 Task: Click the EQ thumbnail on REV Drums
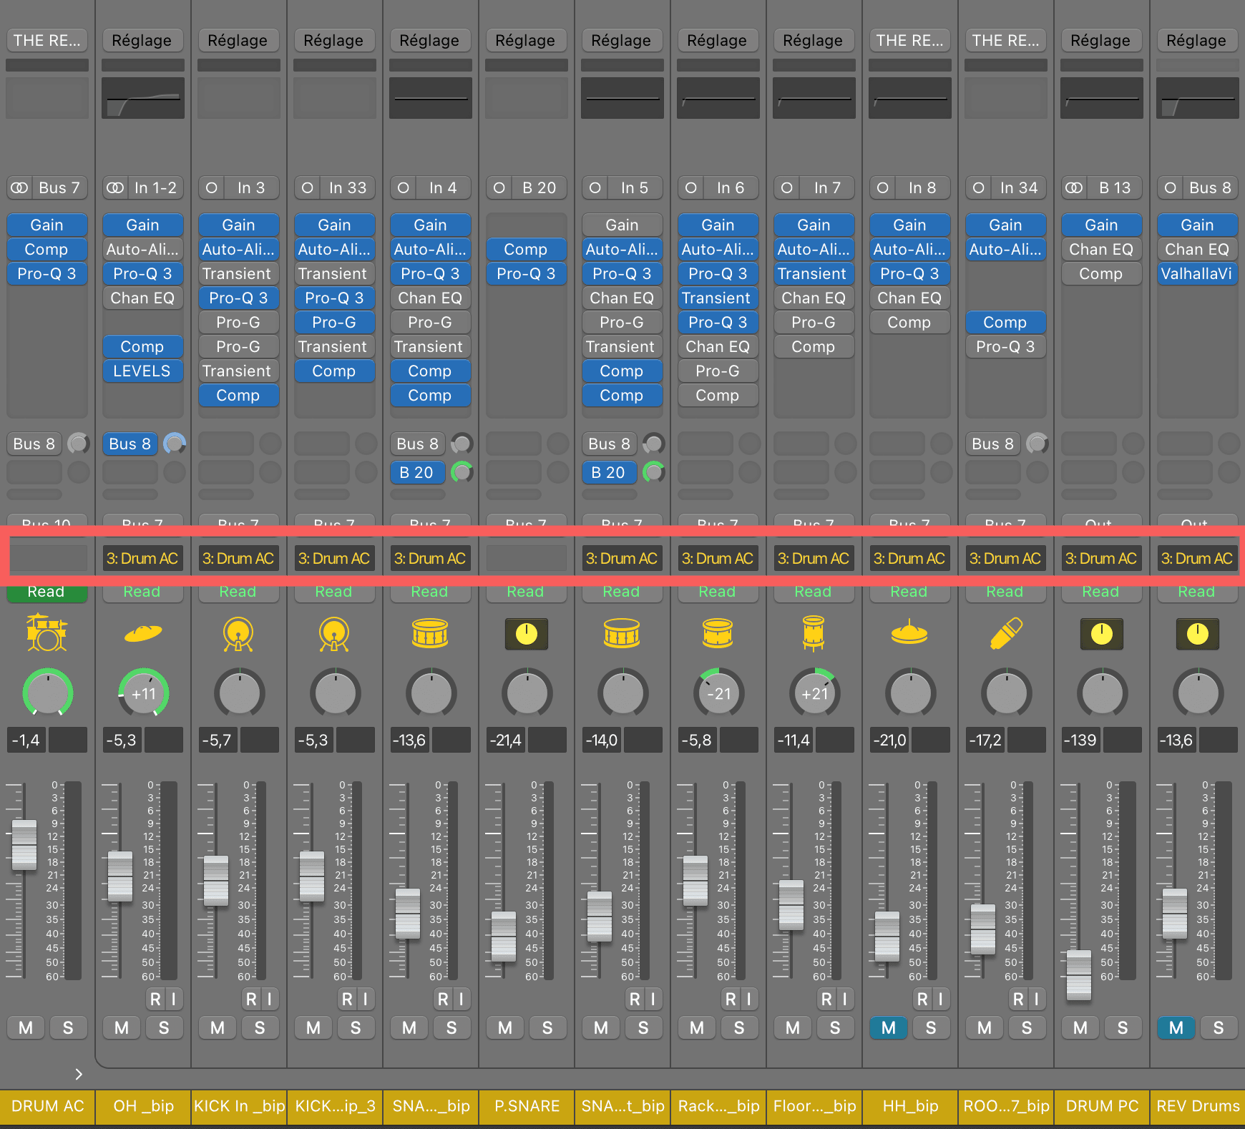click(1198, 98)
